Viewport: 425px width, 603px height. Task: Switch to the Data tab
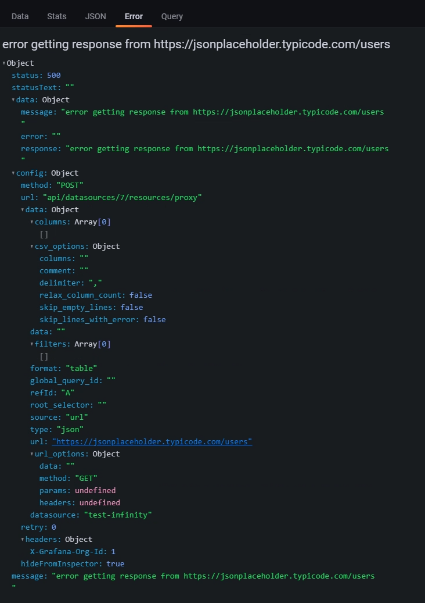click(x=20, y=16)
